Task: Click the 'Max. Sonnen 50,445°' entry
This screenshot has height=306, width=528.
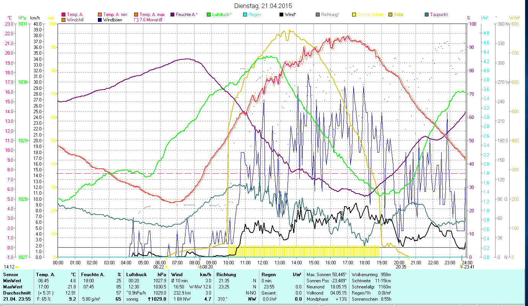Action: pos(326,274)
